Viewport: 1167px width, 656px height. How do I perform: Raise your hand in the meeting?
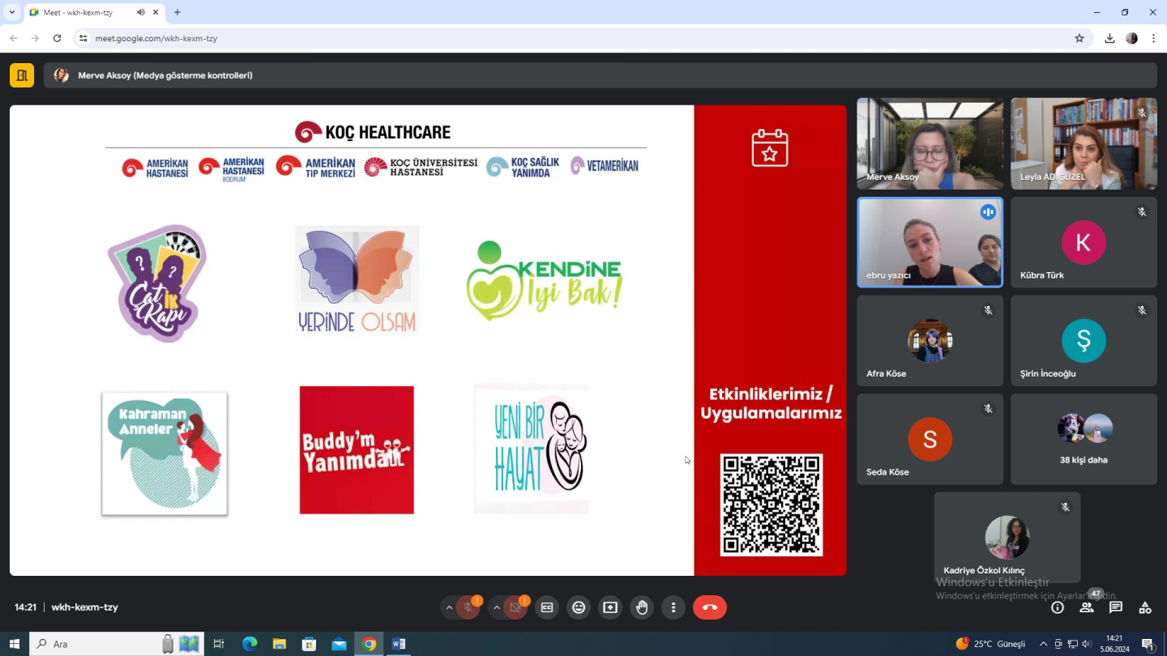pyautogui.click(x=642, y=607)
